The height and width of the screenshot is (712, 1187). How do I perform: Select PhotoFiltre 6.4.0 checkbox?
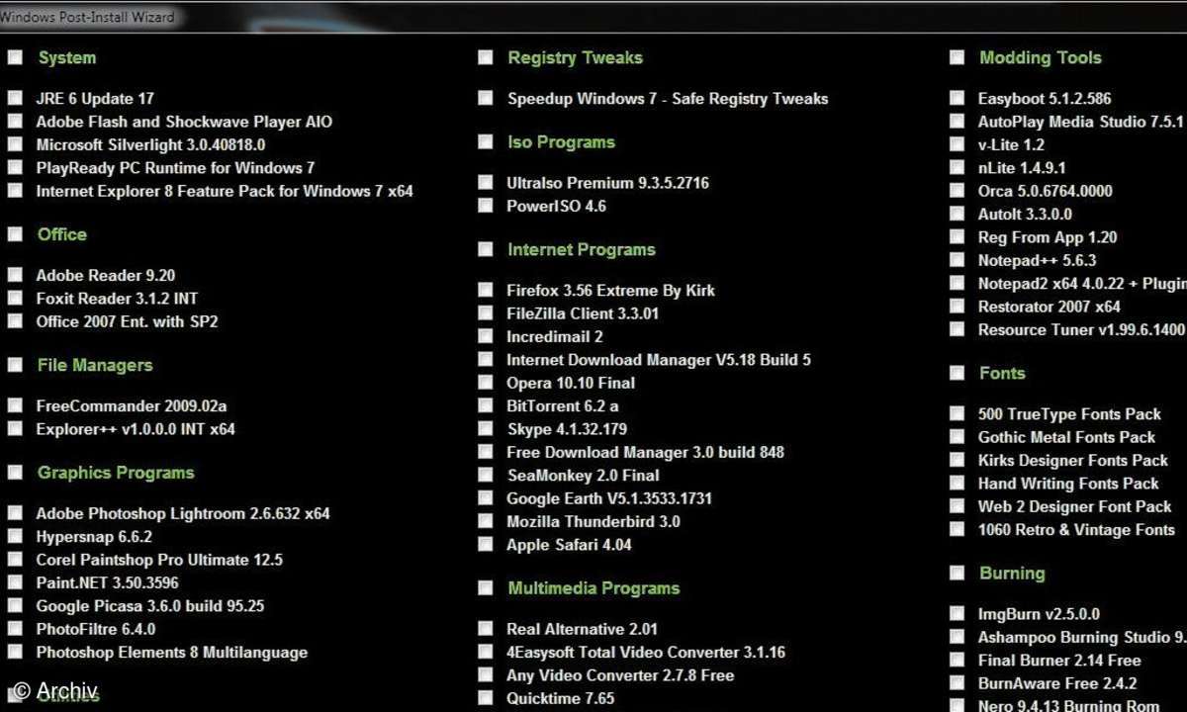(15, 628)
